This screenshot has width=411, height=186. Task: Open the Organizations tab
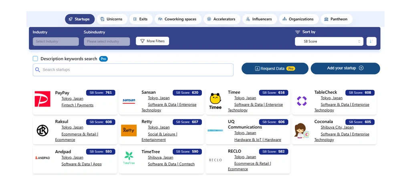[x=299, y=19]
